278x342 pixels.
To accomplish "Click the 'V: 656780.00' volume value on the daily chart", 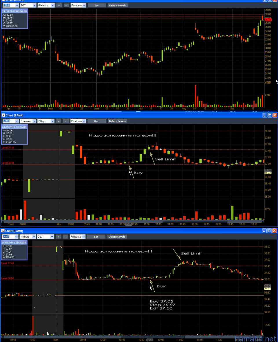I will pos(10,26).
